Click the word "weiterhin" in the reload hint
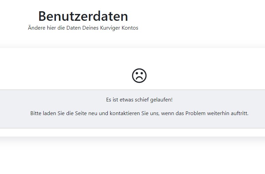Screen dimensions: 265x174 [x=217, y=113]
